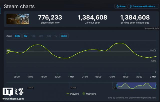Set chart zoom to 1w
This screenshot has height=102, width=160.
click(25, 36)
